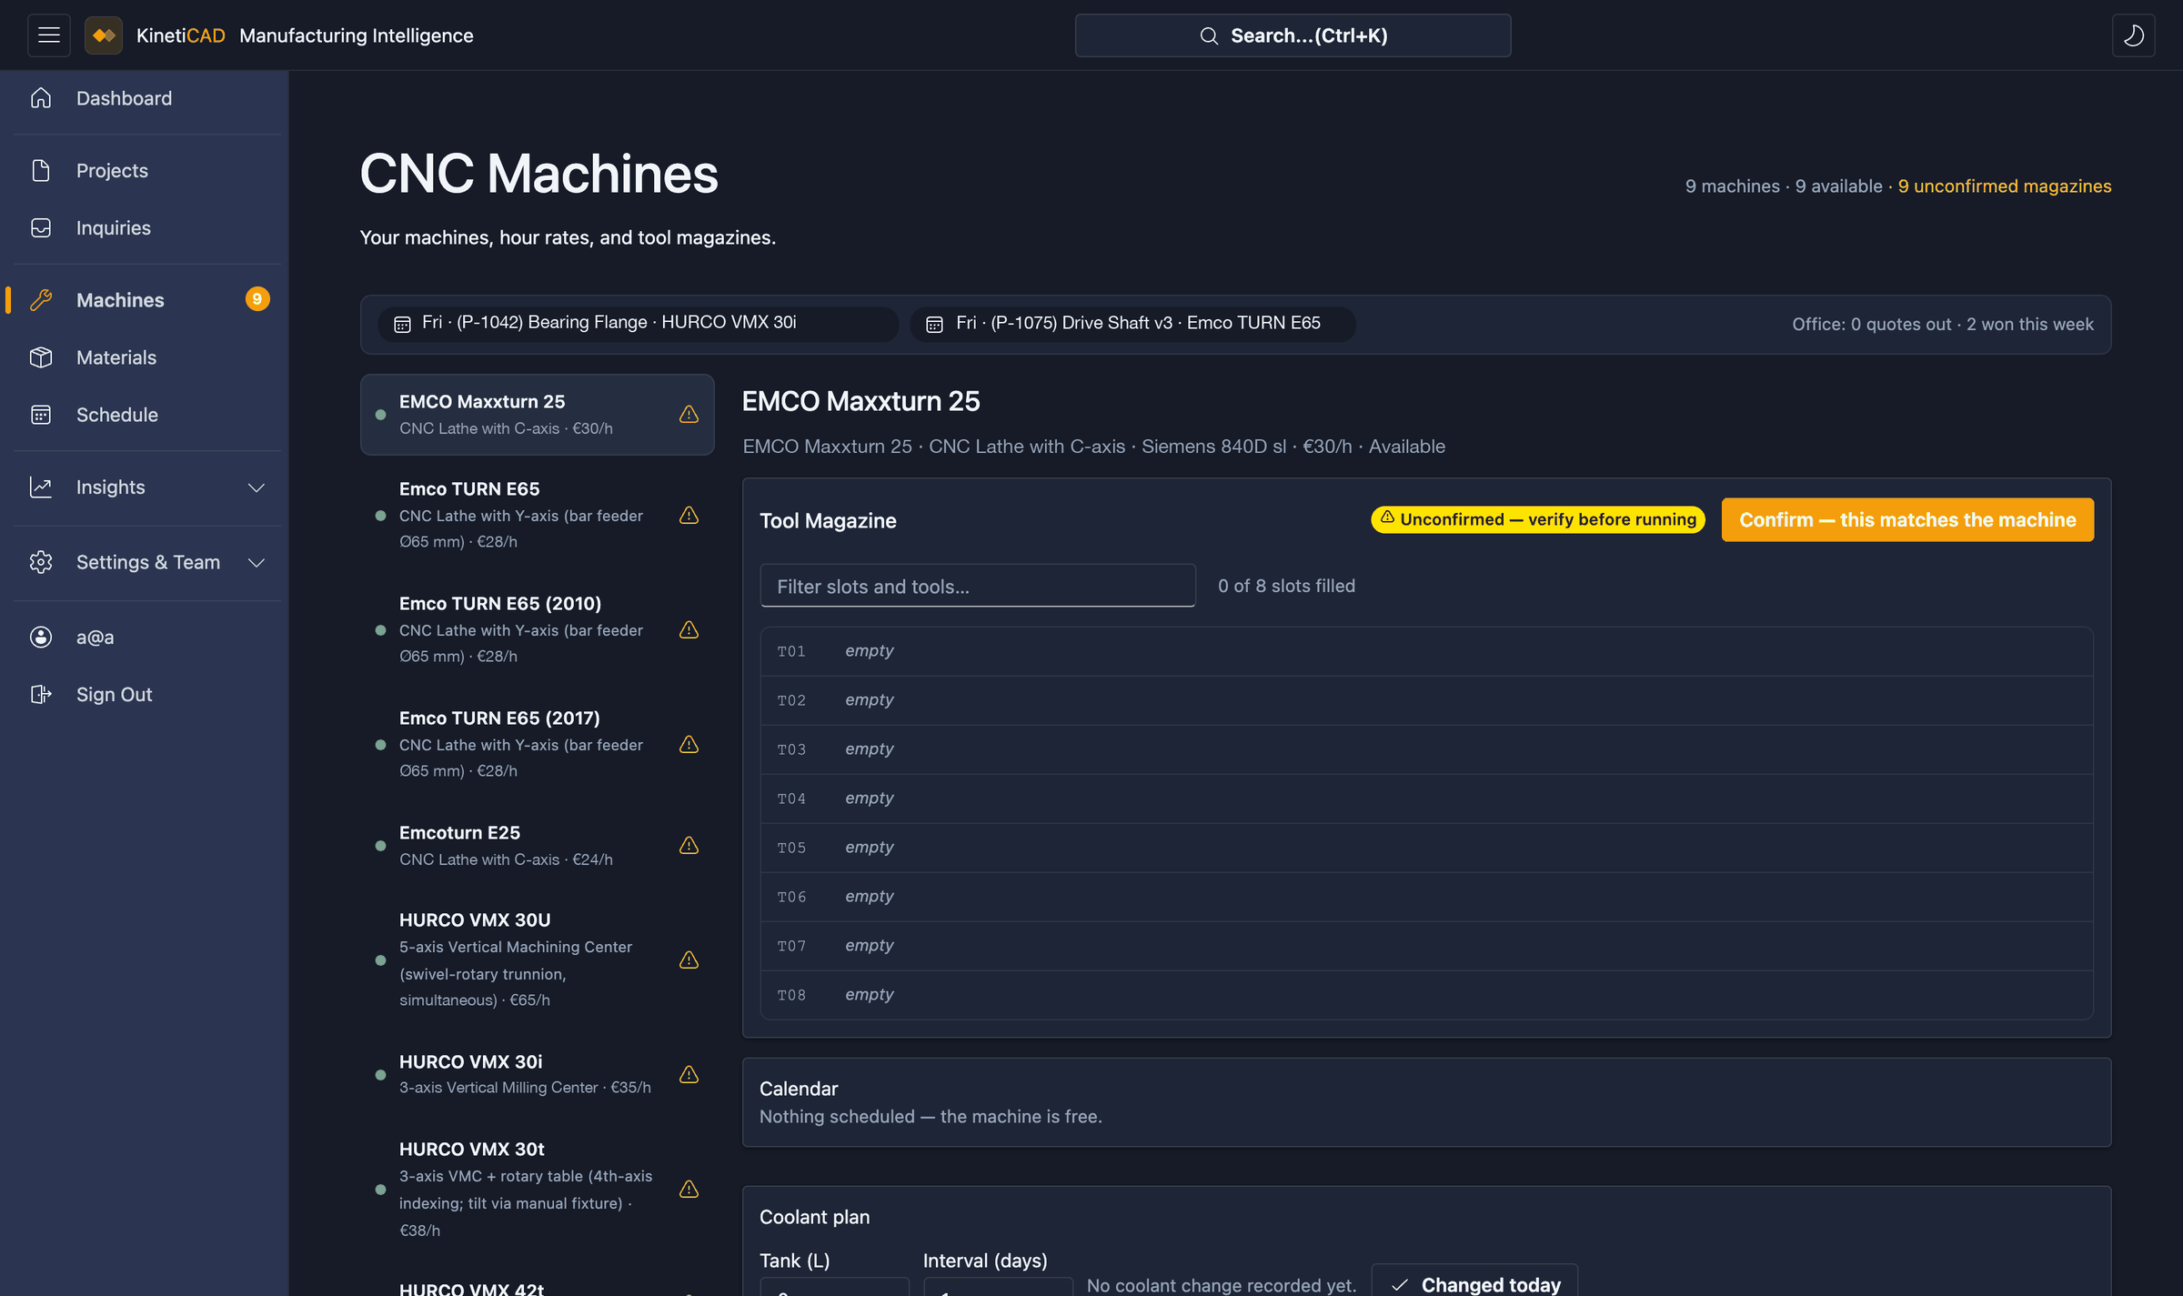Click 'Nothing scheduled — the machine is free.'
The image size is (2183, 1296).
931,1116
